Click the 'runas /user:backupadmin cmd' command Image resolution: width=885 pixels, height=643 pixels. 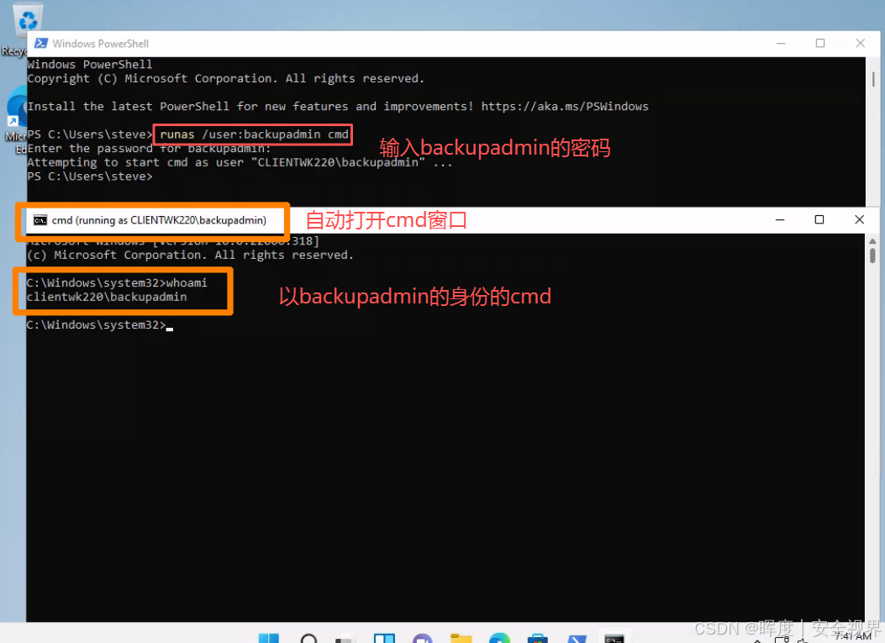click(254, 134)
